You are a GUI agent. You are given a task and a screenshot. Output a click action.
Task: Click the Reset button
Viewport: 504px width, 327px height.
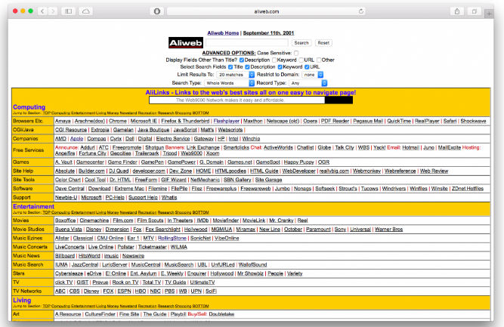323,43
